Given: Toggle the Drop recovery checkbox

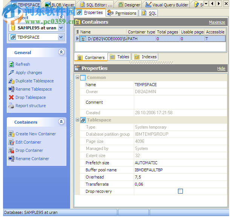Looking at the screenshot, I should (180, 191).
